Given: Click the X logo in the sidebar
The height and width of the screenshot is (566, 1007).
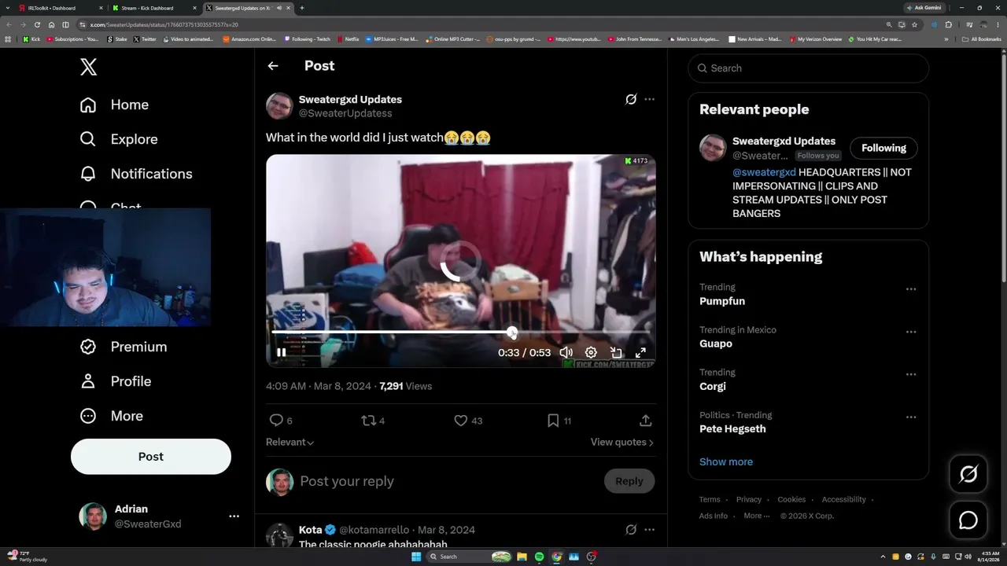Looking at the screenshot, I should (89, 67).
